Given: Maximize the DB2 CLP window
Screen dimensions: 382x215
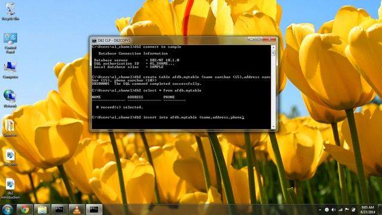Looking at the screenshot, I should [258, 39].
